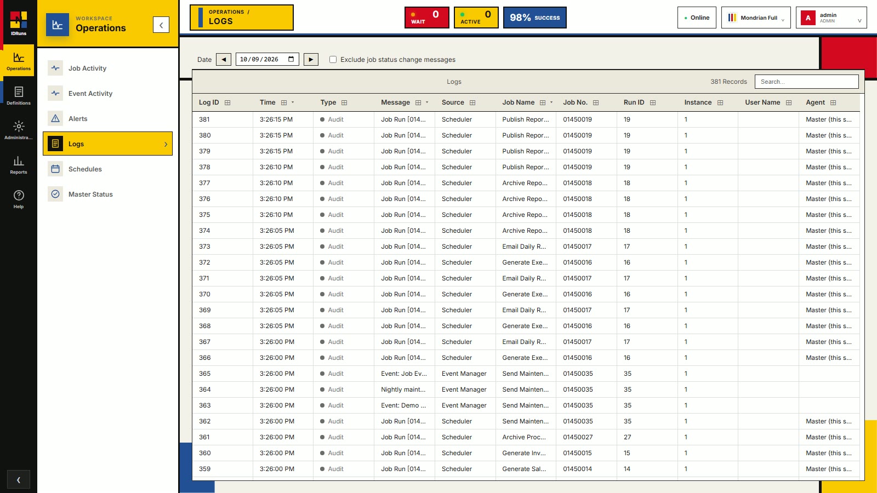Click the WAIT jobs counter
The width and height of the screenshot is (877, 493).
coord(427,18)
